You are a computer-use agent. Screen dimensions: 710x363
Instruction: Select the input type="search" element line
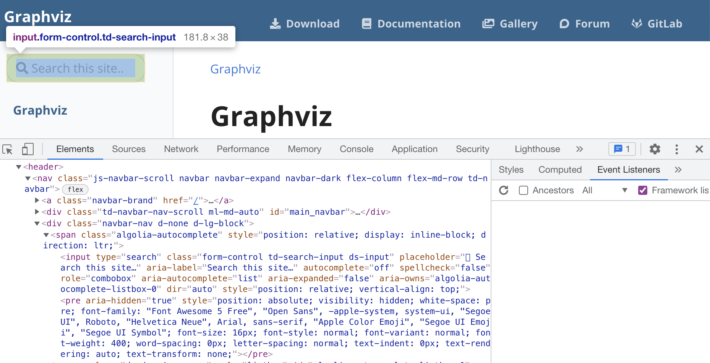coord(275,273)
